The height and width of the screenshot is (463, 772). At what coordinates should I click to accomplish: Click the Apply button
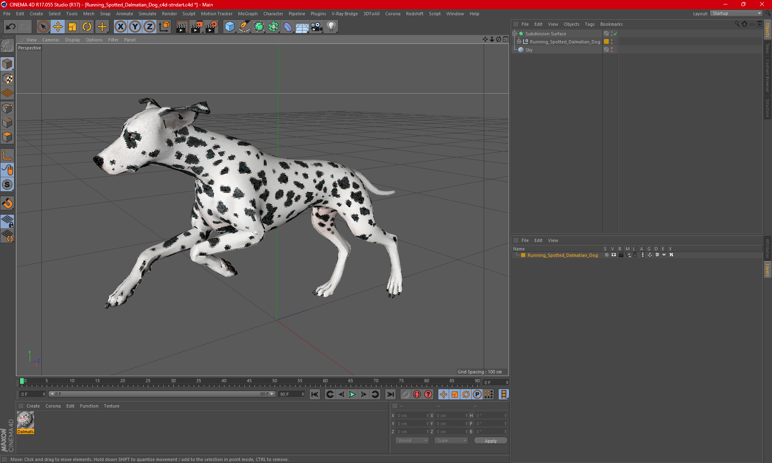point(490,440)
